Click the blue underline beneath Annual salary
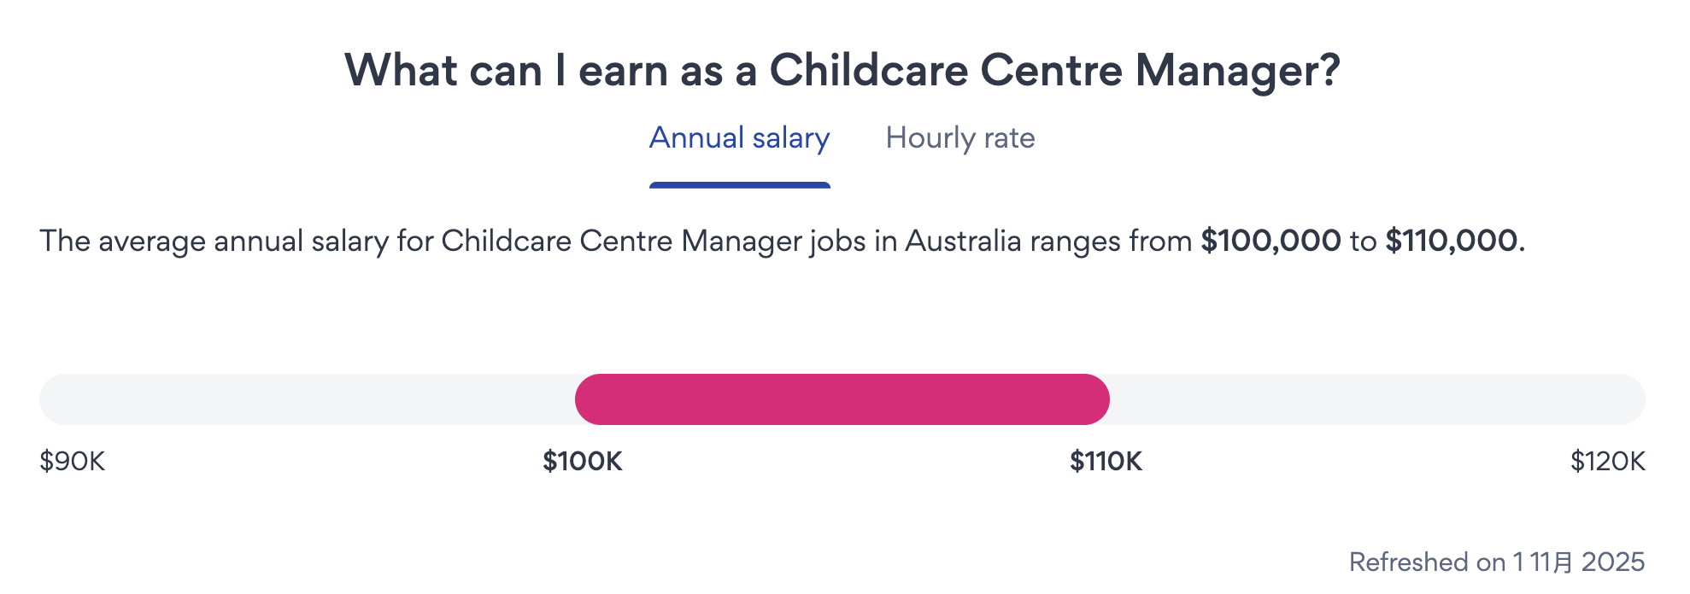Image resolution: width=1690 pixels, height=594 pixels. [x=739, y=184]
